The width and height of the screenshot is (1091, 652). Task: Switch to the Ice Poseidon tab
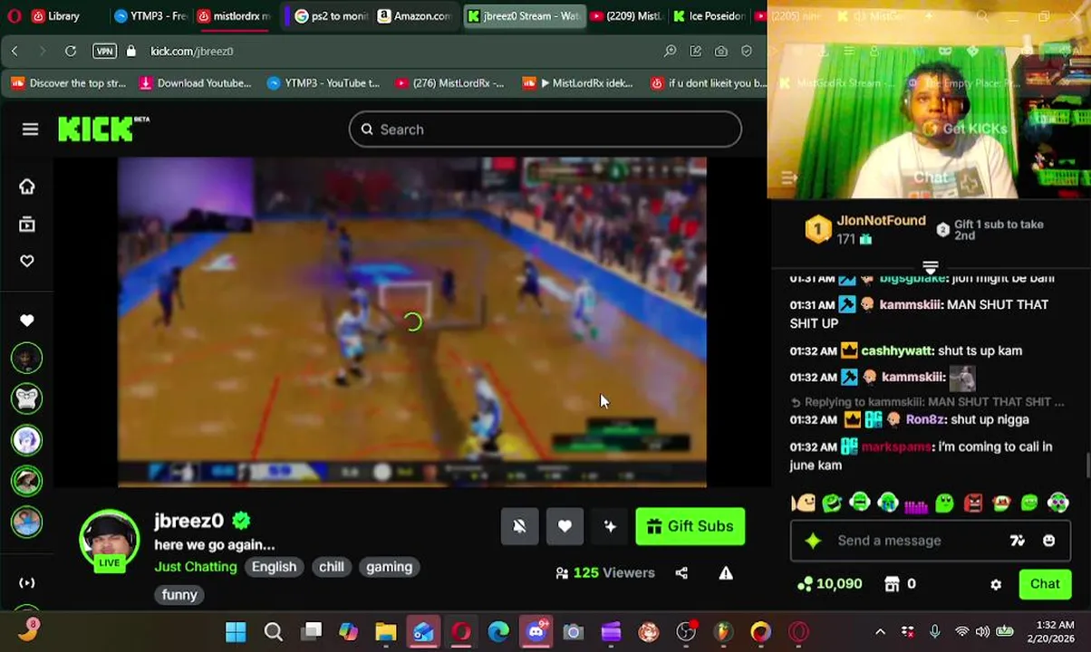(x=709, y=15)
